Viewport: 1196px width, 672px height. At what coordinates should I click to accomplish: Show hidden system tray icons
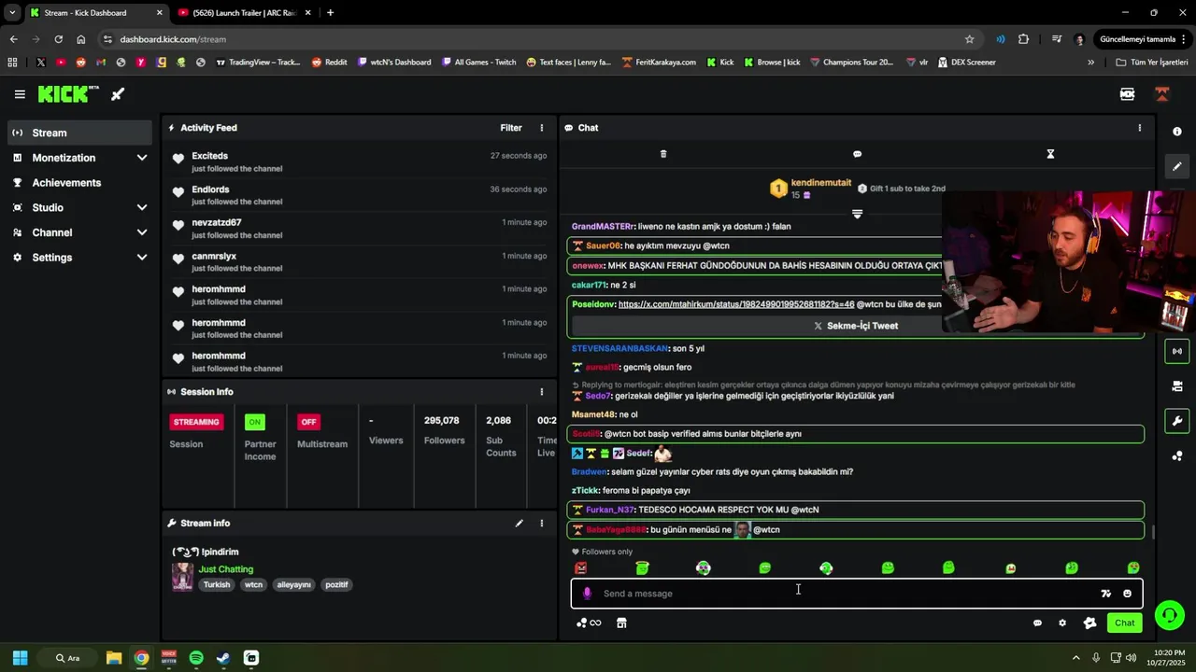coord(1075,658)
